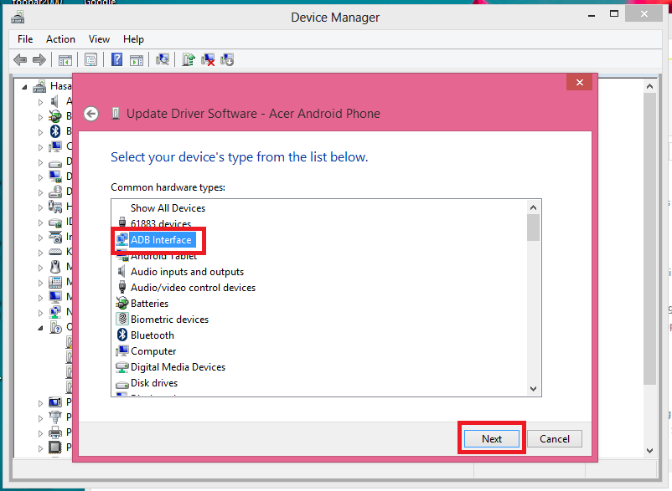The width and height of the screenshot is (672, 491).
Task: Expand the Bluetooth category in Device Manager tree
Action: point(40,130)
